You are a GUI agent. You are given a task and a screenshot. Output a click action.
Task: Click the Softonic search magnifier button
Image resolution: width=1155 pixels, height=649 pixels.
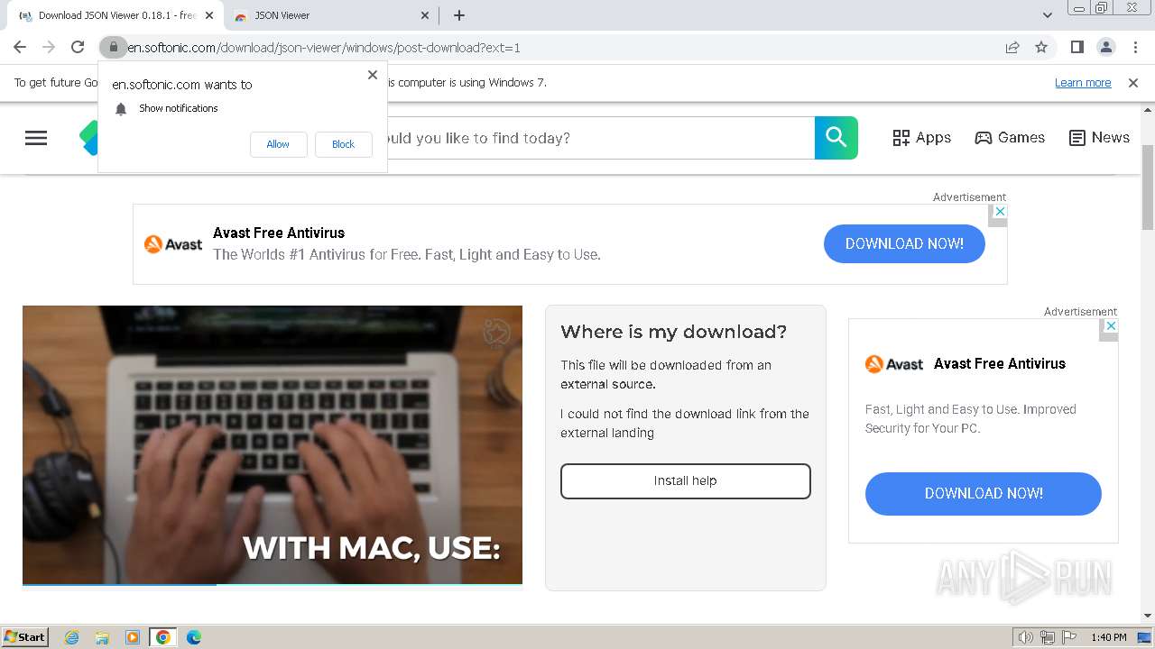pyautogui.click(x=836, y=138)
